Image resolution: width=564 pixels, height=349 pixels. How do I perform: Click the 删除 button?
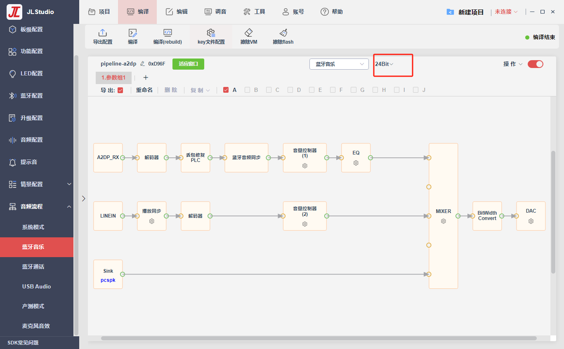(x=171, y=90)
